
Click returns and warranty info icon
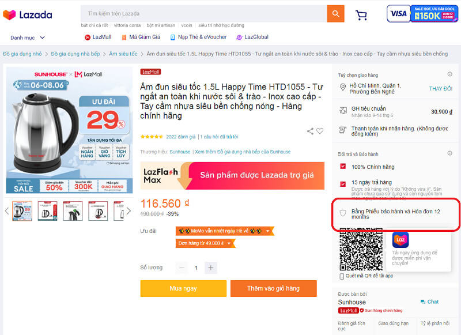pos(450,153)
